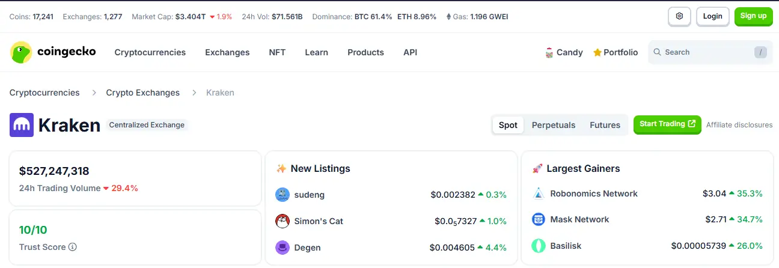
Task: Click the Gas 1.196 GWEI value
Action: click(489, 17)
